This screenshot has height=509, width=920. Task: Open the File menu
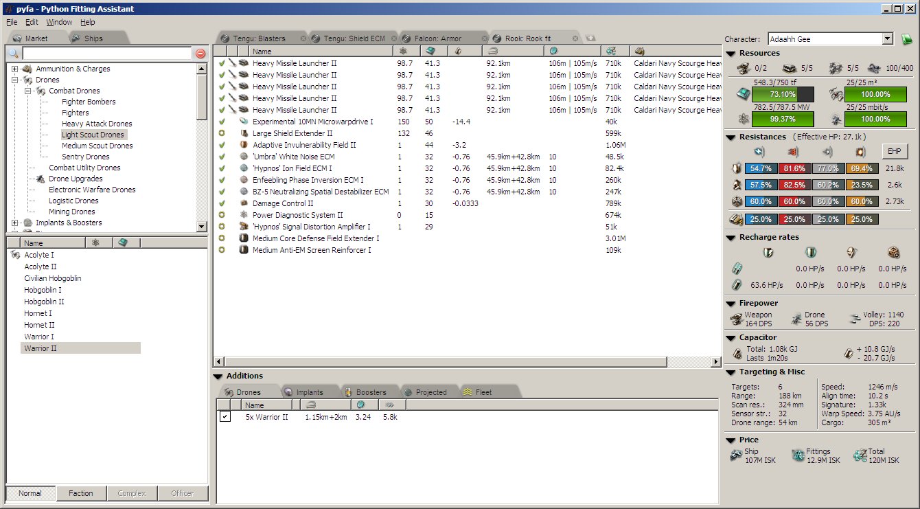click(x=12, y=22)
